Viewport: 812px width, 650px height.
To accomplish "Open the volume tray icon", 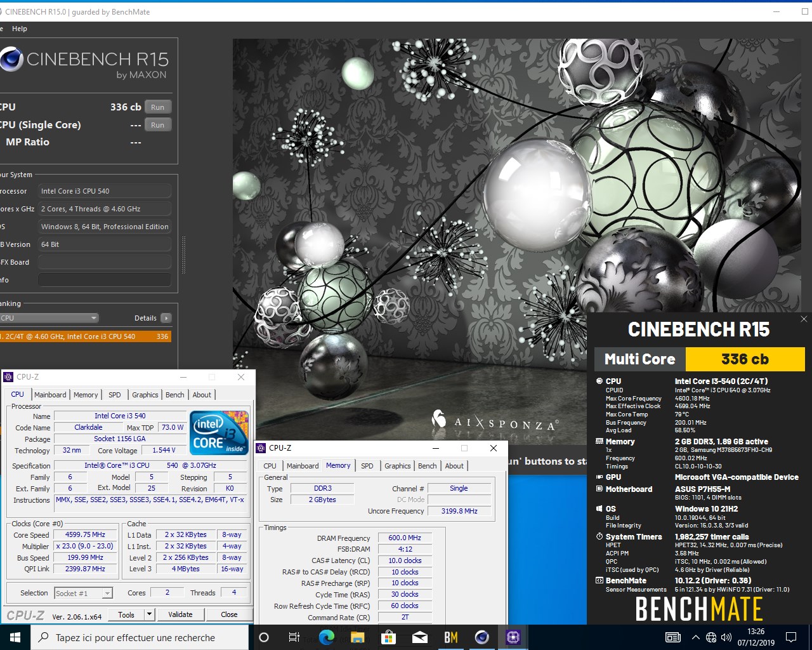I will [x=726, y=637].
